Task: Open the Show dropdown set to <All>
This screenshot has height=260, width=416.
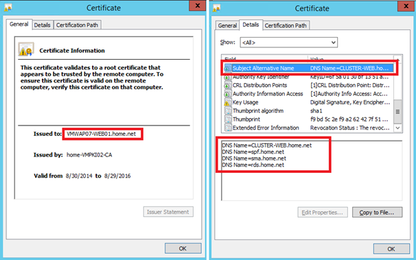Action: pos(288,43)
